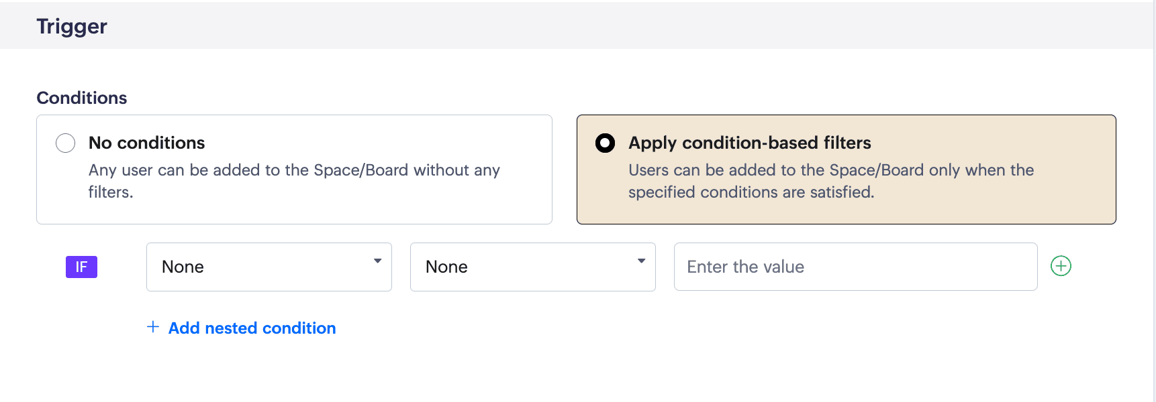Focus the Enter the value field
Image resolution: width=1156 pixels, height=402 pixels.
click(855, 267)
